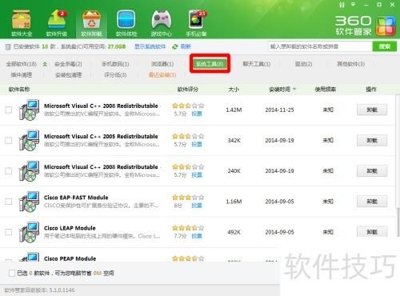
Task: Click 卸载 button for Visual C++ 2005
Action: tap(372, 140)
